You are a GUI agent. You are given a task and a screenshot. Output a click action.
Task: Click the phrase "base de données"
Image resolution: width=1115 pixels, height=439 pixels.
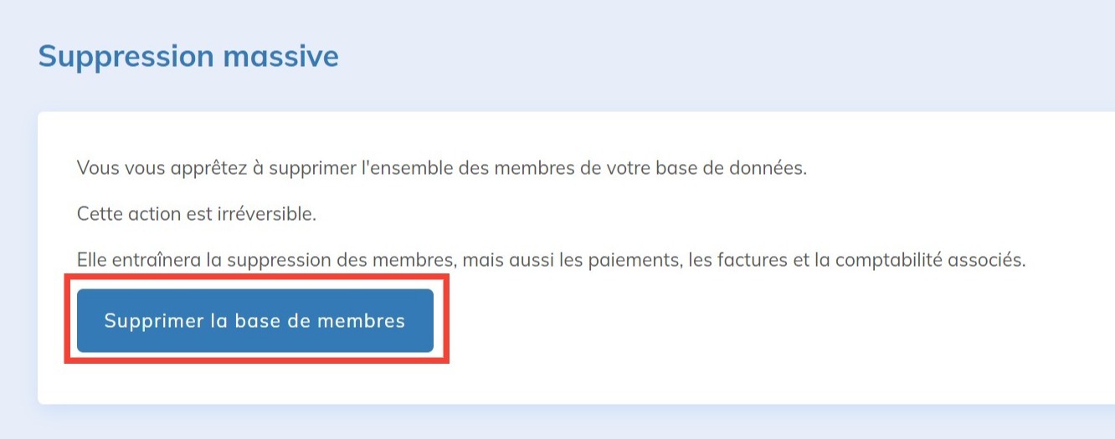pyautogui.click(x=745, y=167)
